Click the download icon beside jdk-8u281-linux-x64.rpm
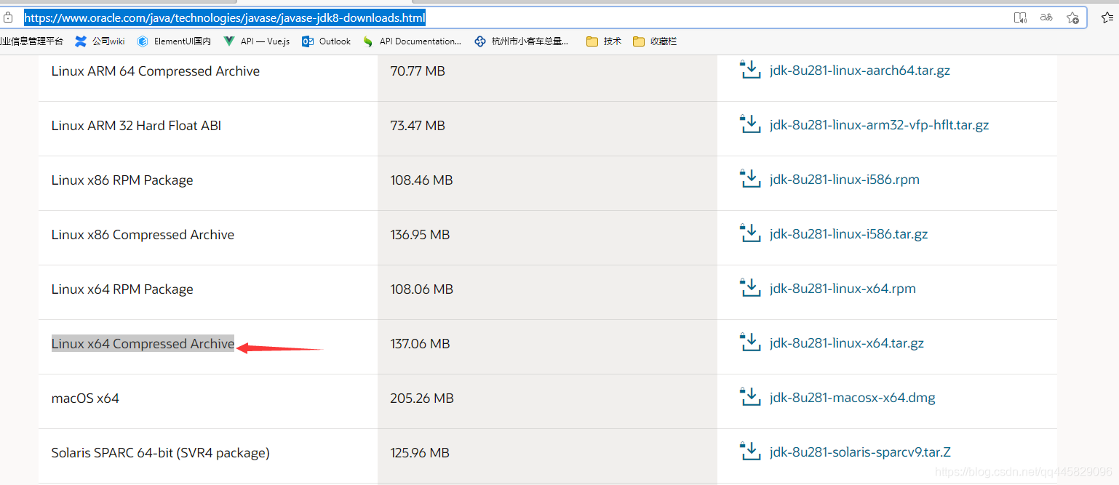Screen dimensions: 1119x485 click(x=750, y=287)
